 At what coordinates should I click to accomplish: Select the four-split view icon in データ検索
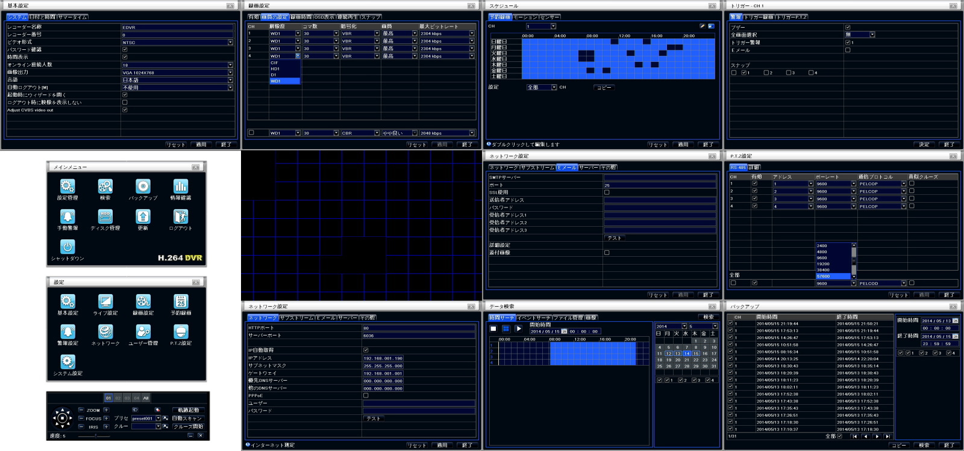(506, 329)
